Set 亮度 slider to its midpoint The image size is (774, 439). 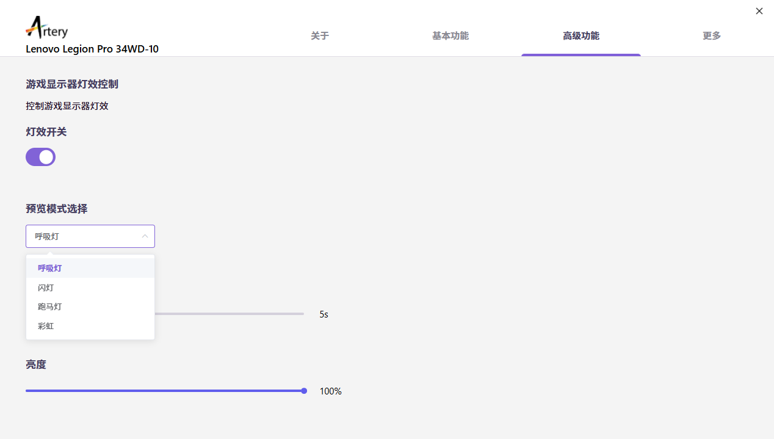pyautogui.click(x=165, y=391)
